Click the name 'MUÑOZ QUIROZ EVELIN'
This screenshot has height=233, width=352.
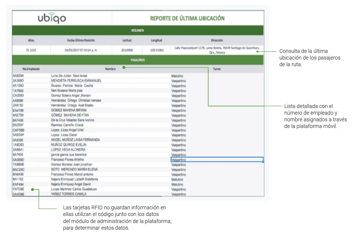coord(69,145)
